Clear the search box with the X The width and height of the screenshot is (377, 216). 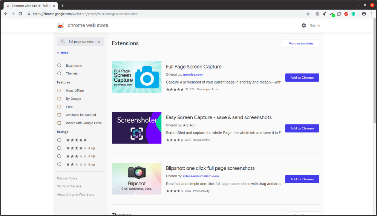[x=99, y=42]
